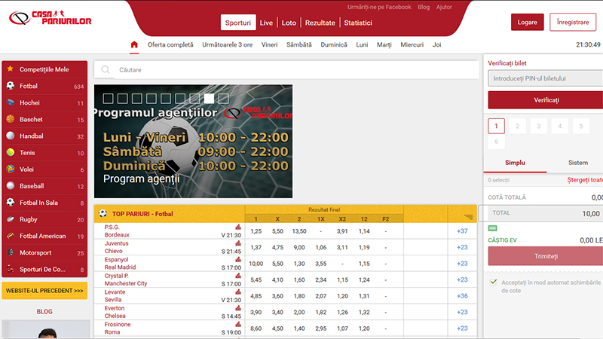Open statistics icon for Espanyol Real Madrid

[x=238, y=259]
